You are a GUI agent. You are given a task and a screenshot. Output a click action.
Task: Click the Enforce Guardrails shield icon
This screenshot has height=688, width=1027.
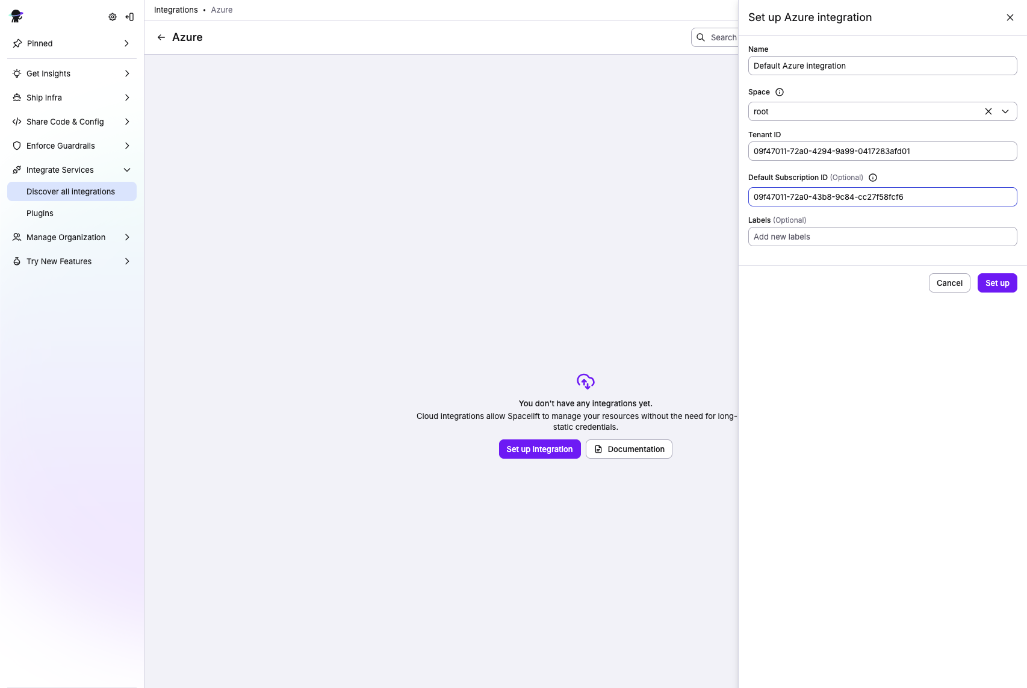pos(17,145)
